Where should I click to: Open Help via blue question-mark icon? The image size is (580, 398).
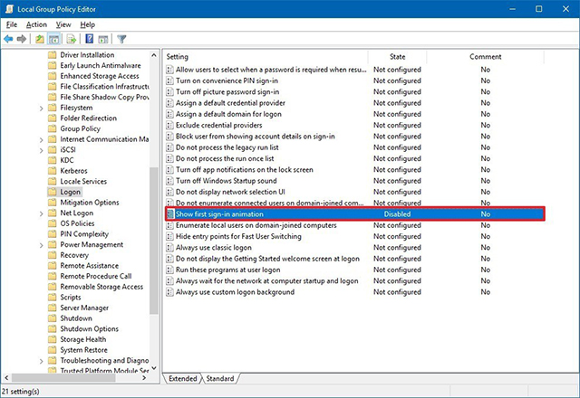pyautogui.click(x=89, y=39)
